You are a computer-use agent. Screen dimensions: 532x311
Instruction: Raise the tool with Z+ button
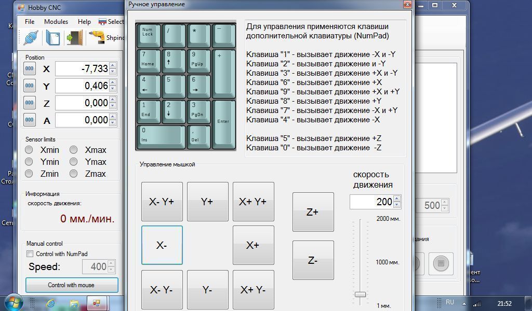pos(313,212)
